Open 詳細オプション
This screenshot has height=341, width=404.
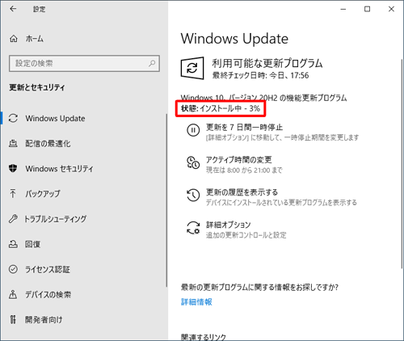coord(229,225)
